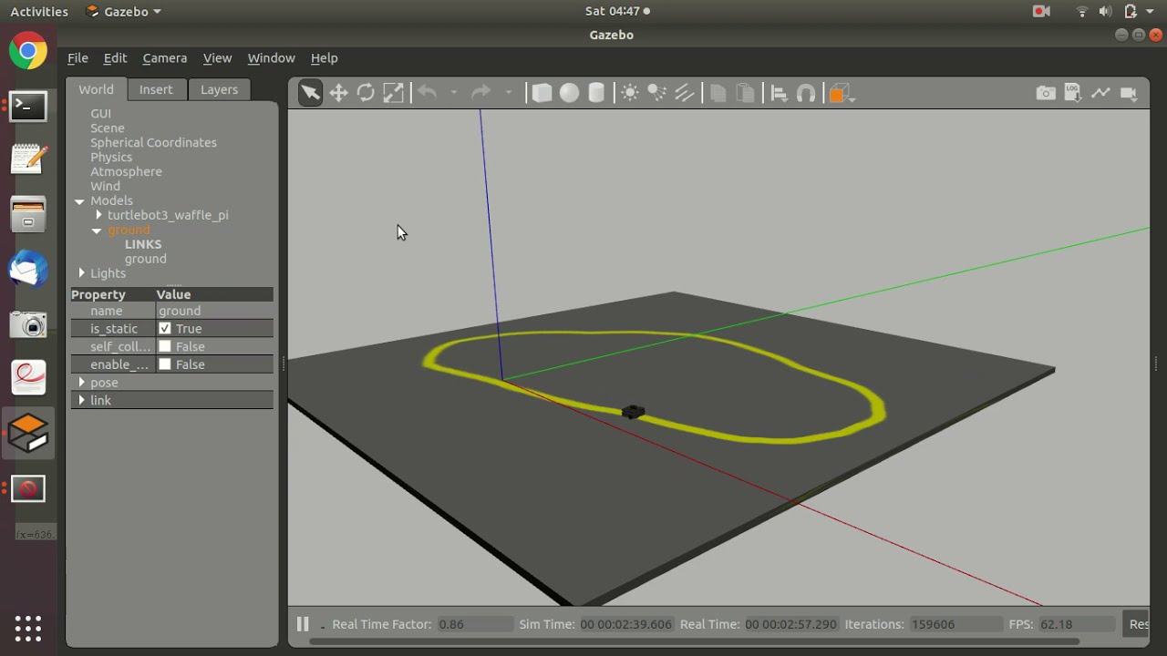Switch to the Insert tab
Viewport: 1167px width, 656px height.
[156, 89]
